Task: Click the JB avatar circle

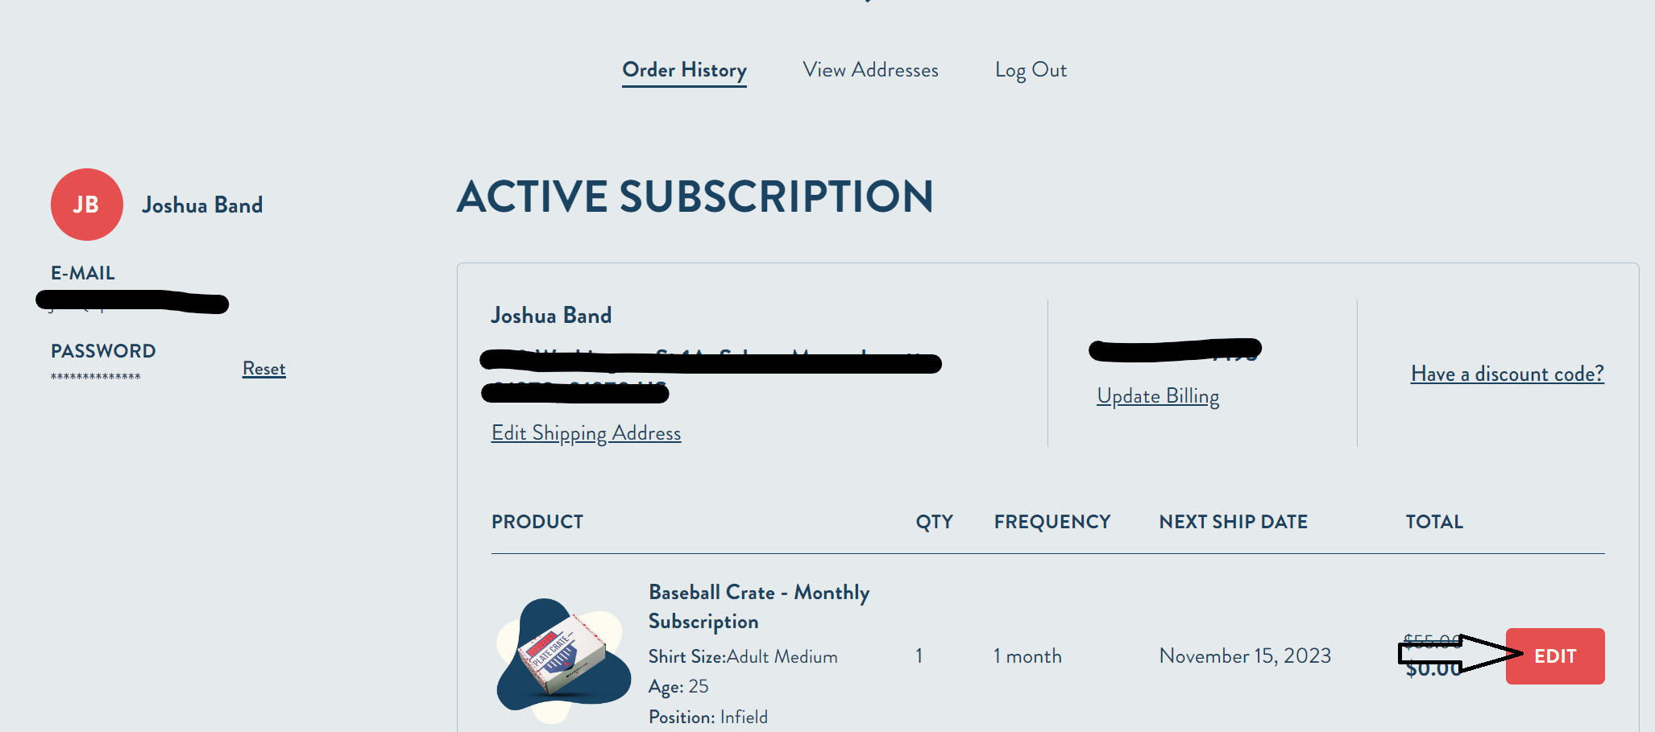Action: pos(86,205)
